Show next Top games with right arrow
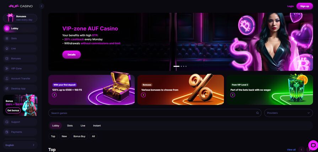This screenshot has width=318, height=152. pos(309,150)
